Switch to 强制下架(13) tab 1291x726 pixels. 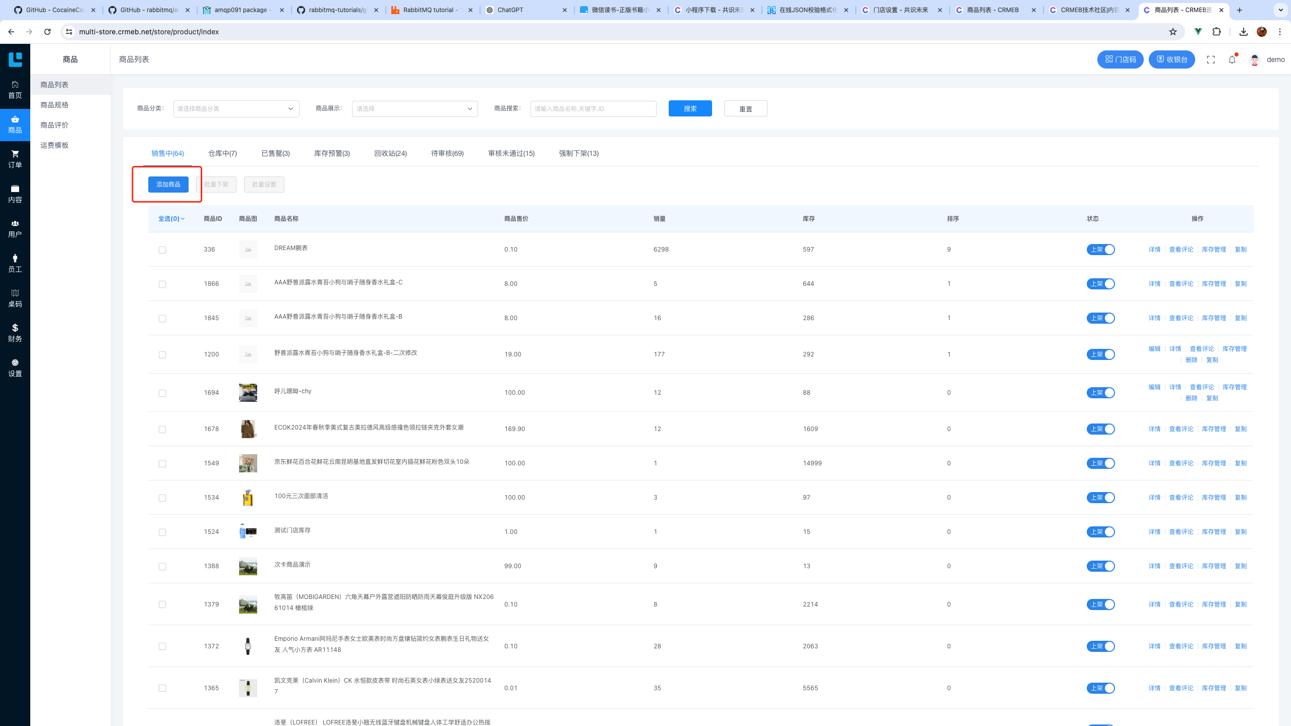579,153
